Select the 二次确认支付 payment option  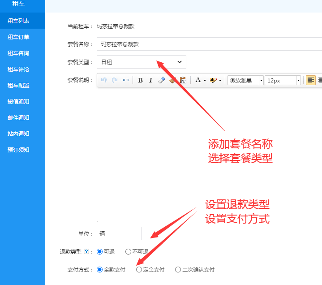(x=178, y=270)
